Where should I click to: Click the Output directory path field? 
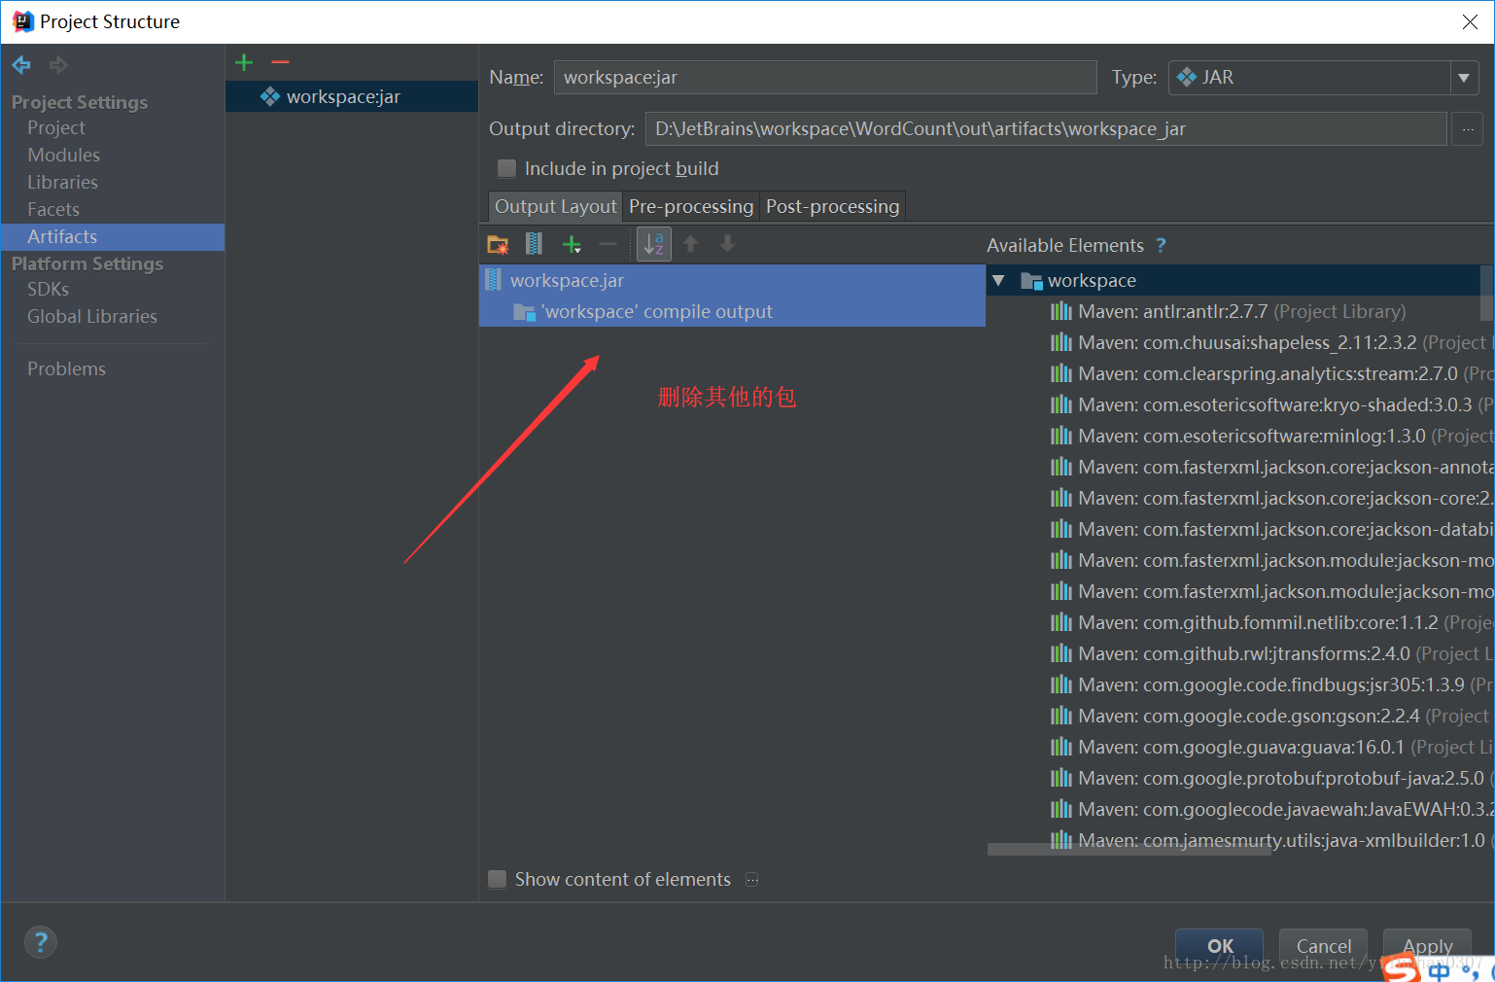(x=1045, y=129)
